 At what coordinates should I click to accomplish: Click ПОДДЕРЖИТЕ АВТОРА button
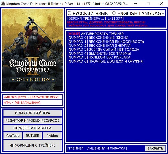[x=32, y=128]
